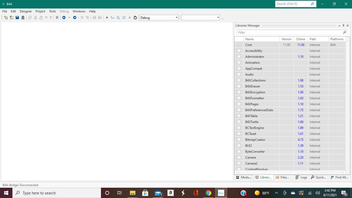The height and width of the screenshot is (198, 352).
Task: Click the library list vertical scrollbar track
Action: tap(348, 103)
